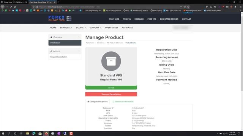Viewport: 243px width, 136px height.
Task: Open Task View in the taskbar
Action: pos(21,133)
